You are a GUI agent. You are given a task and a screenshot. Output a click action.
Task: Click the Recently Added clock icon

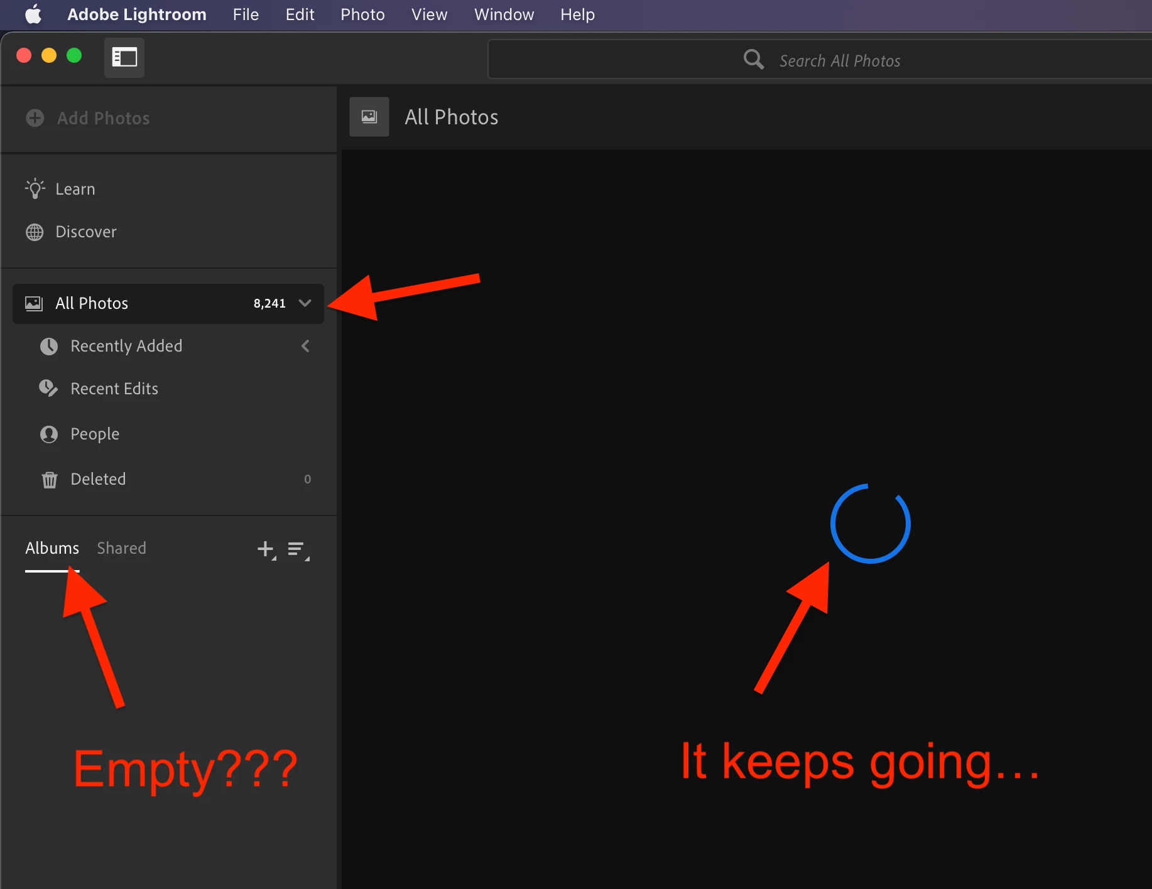click(49, 347)
